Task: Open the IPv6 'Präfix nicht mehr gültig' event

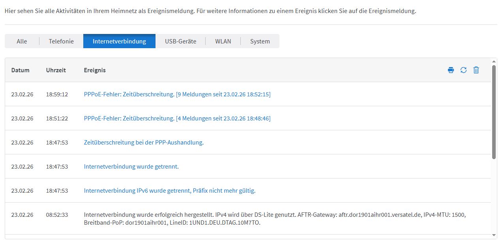Action: pos(169,191)
